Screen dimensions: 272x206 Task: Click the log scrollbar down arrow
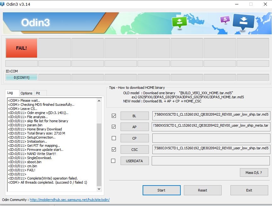pos(99,189)
